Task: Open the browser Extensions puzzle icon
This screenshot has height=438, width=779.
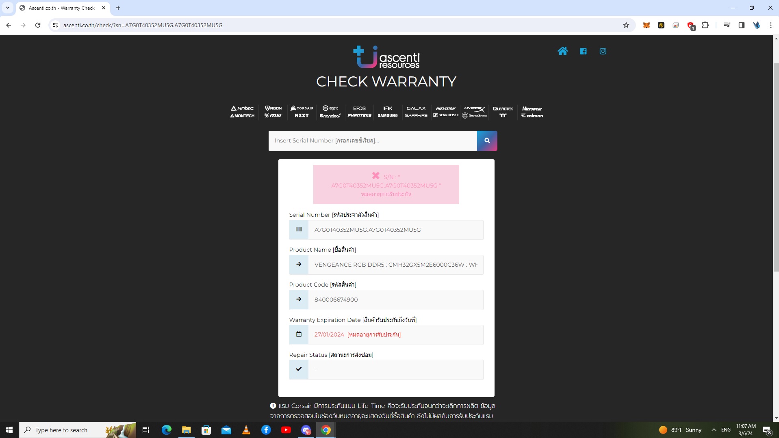Action: pos(705,25)
